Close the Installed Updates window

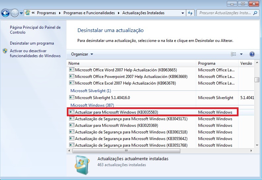[x=254, y=4]
